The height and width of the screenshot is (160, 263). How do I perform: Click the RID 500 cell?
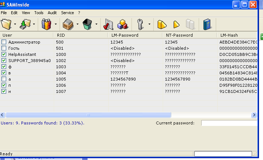coord(60,42)
